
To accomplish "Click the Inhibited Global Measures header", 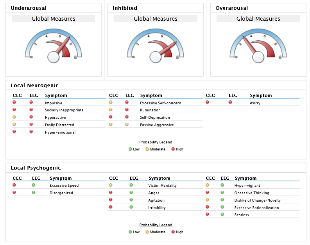I will click(x=156, y=19).
